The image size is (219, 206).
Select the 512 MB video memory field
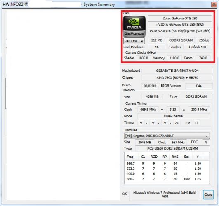coord(157,40)
